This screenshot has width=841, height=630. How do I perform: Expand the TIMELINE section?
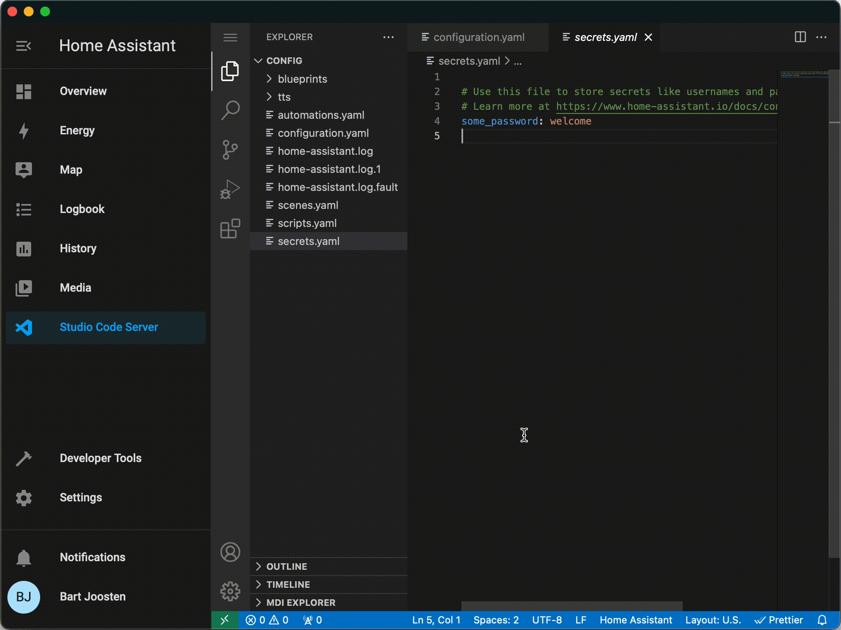tap(329, 585)
